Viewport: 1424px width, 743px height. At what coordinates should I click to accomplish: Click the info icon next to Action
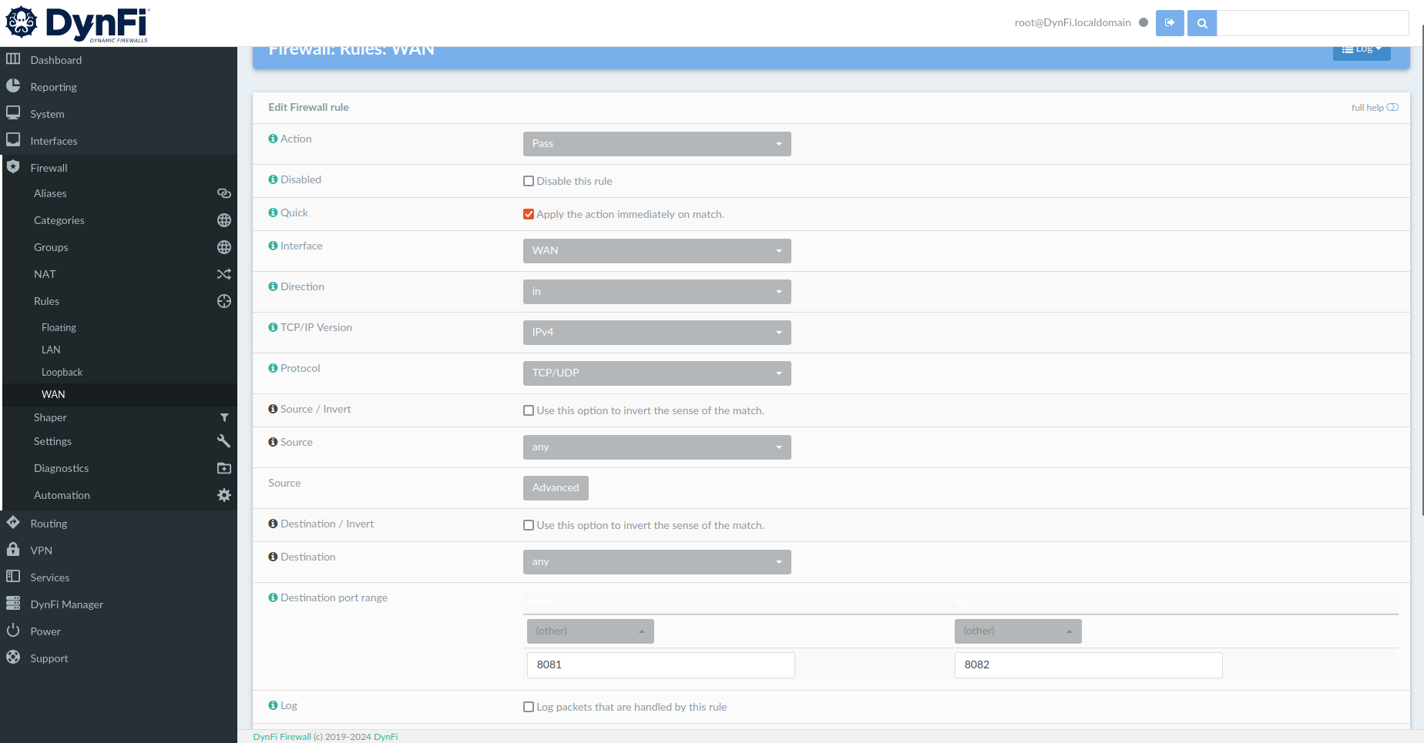(x=273, y=139)
